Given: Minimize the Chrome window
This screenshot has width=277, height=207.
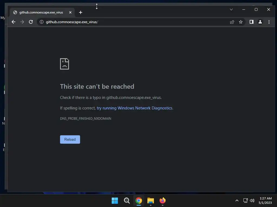Looking at the screenshot, I should point(244,9).
